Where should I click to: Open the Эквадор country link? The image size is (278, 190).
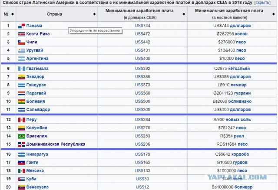coord(35,77)
